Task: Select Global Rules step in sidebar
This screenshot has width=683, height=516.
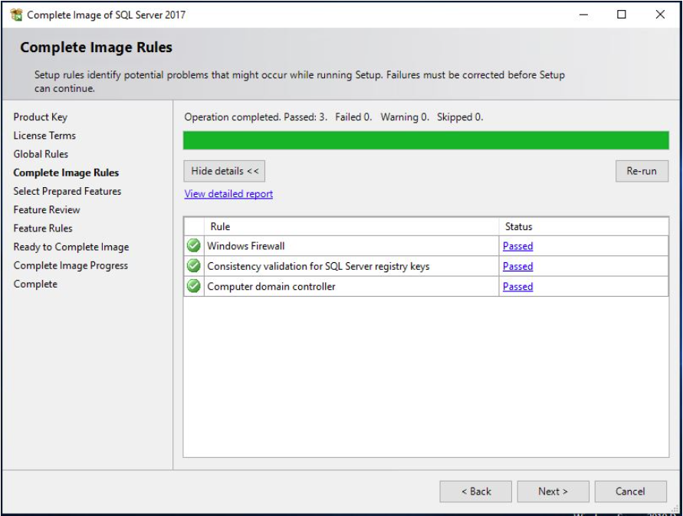Action: (41, 154)
